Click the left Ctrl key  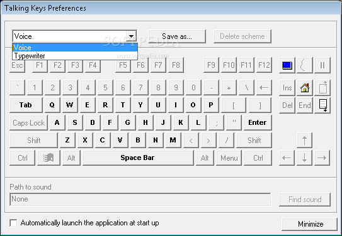[22, 158]
